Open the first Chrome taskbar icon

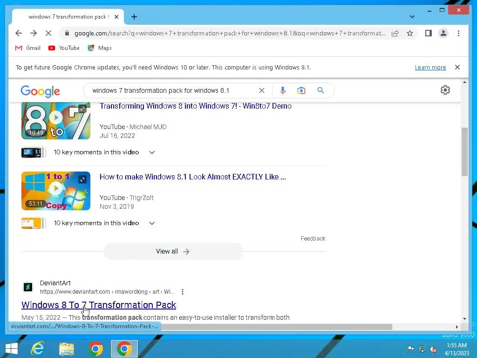point(95,349)
